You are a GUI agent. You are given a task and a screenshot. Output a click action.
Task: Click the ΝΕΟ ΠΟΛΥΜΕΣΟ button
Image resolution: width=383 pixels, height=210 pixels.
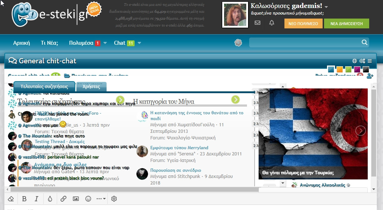[x=303, y=23]
